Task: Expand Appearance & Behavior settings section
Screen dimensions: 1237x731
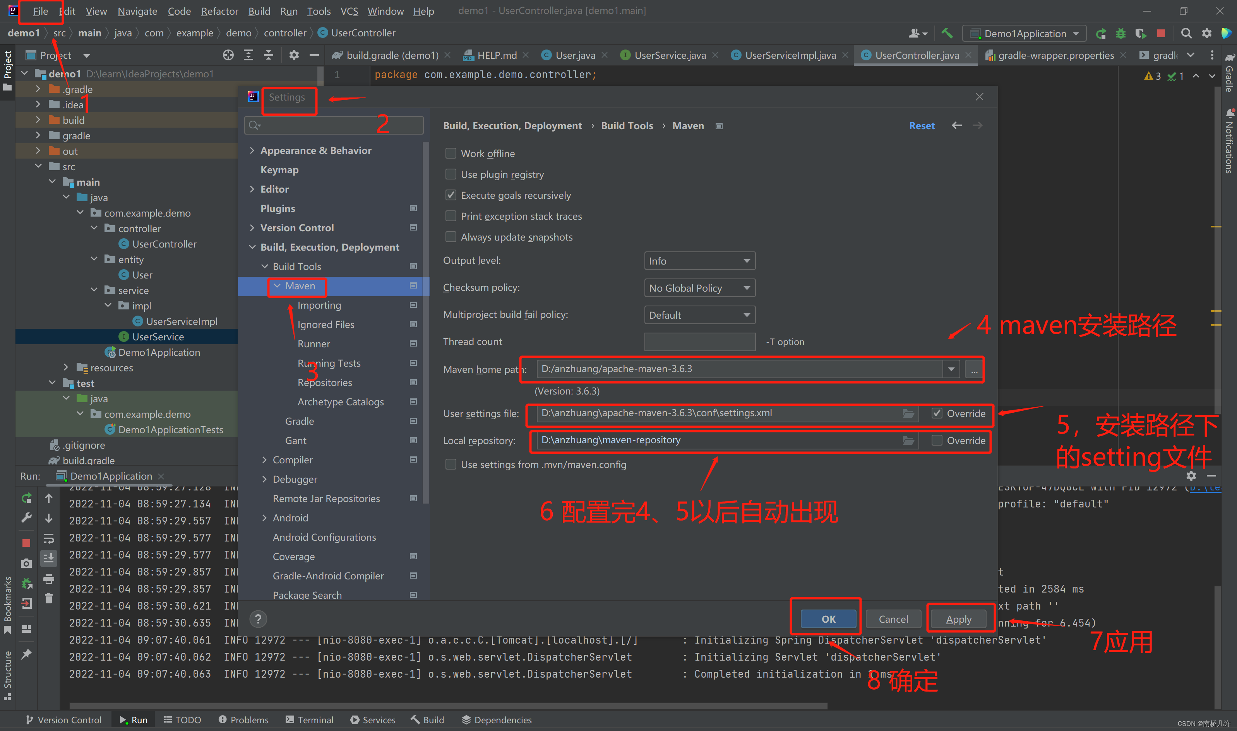Action: click(252, 150)
